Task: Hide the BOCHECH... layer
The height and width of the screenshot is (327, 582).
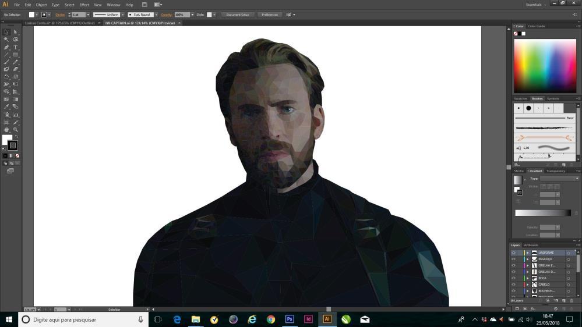Action: point(514,291)
